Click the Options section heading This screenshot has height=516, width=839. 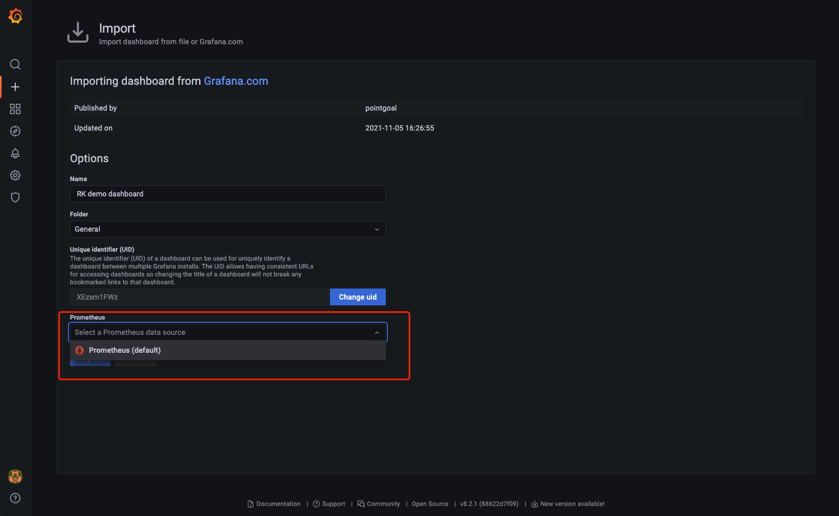89,158
